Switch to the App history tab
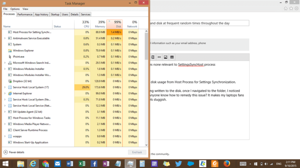Viewport: 300px width, 168px height. (41, 14)
